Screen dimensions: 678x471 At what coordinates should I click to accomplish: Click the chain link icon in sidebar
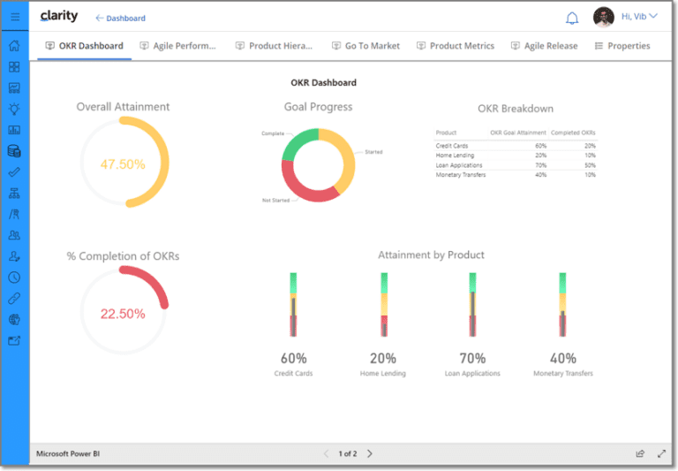[14, 298]
